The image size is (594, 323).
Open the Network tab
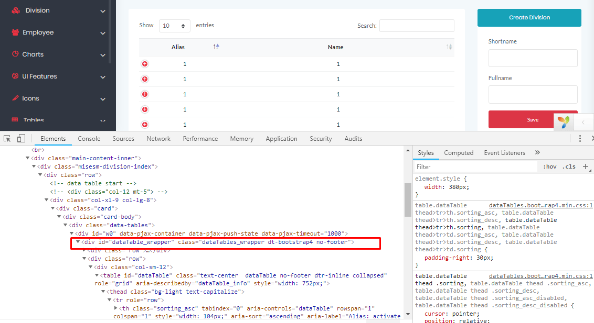(158, 139)
